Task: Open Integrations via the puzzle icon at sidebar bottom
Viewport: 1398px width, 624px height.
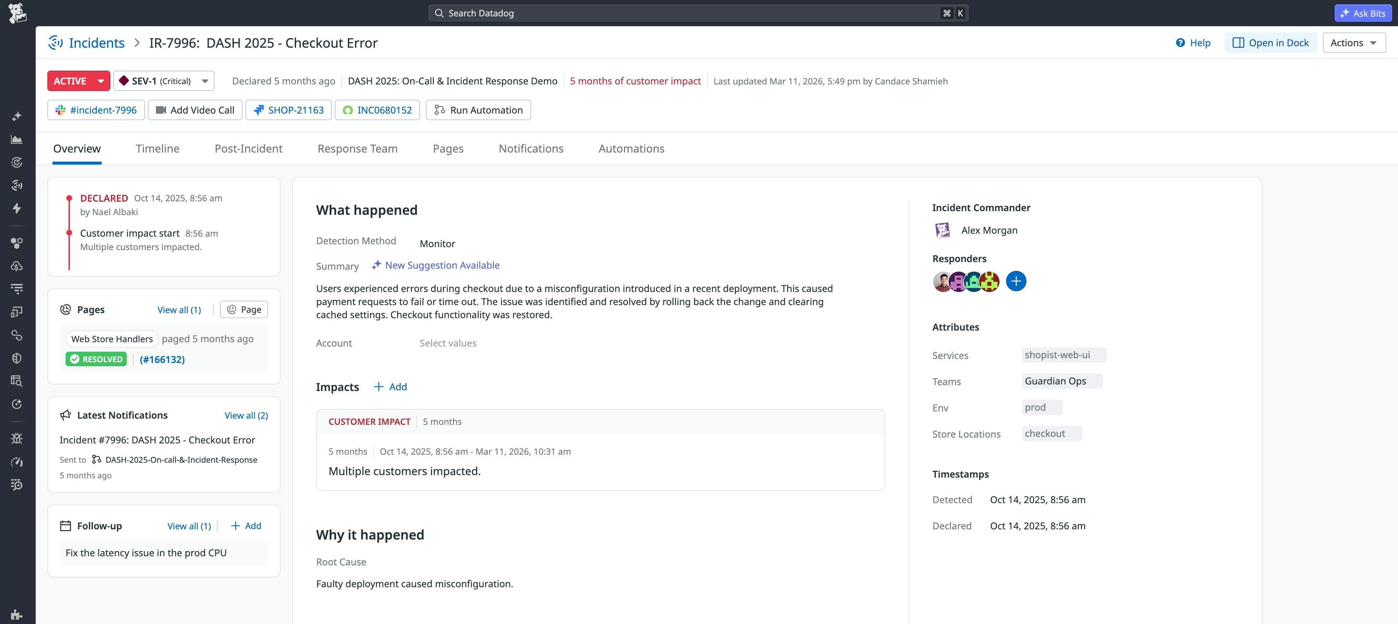Action: coord(17,615)
